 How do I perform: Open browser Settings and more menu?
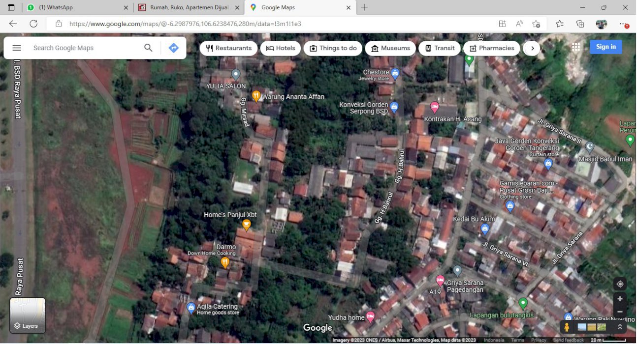tap(623, 24)
